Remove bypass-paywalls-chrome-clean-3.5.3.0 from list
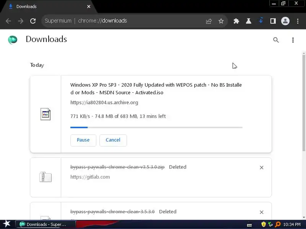 point(262,212)
